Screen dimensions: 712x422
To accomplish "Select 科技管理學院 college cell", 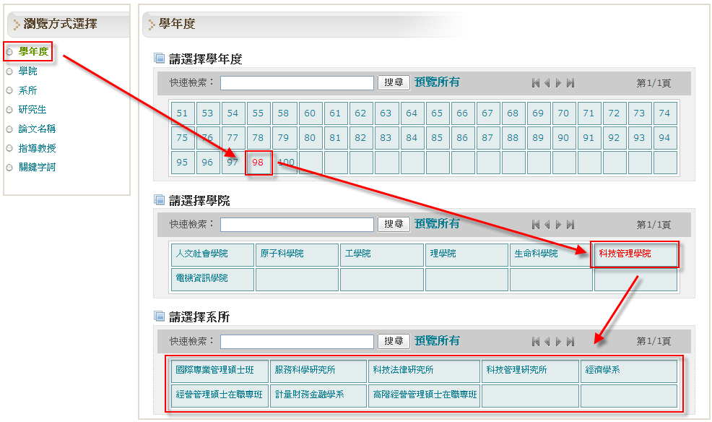I will (x=625, y=254).
